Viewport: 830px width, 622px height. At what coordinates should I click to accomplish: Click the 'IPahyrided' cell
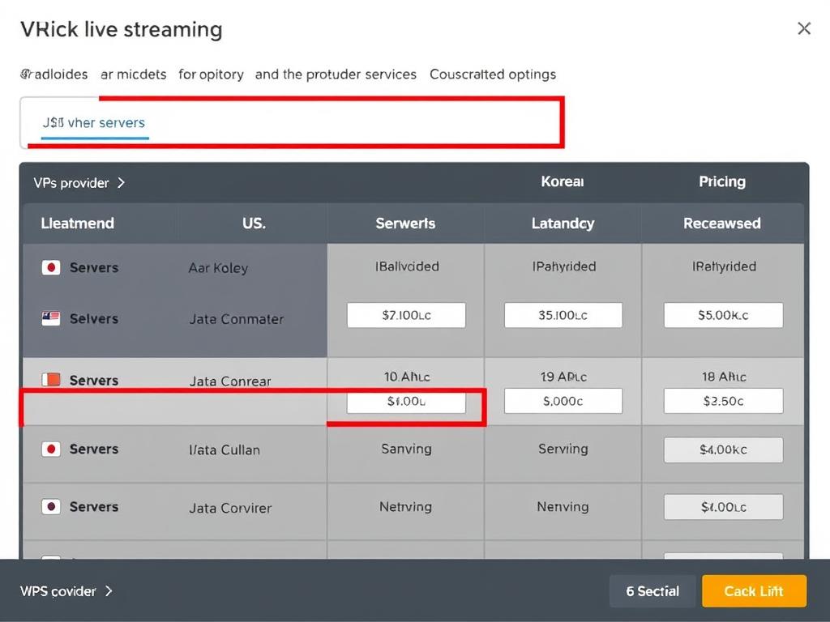tap(564, 266)
